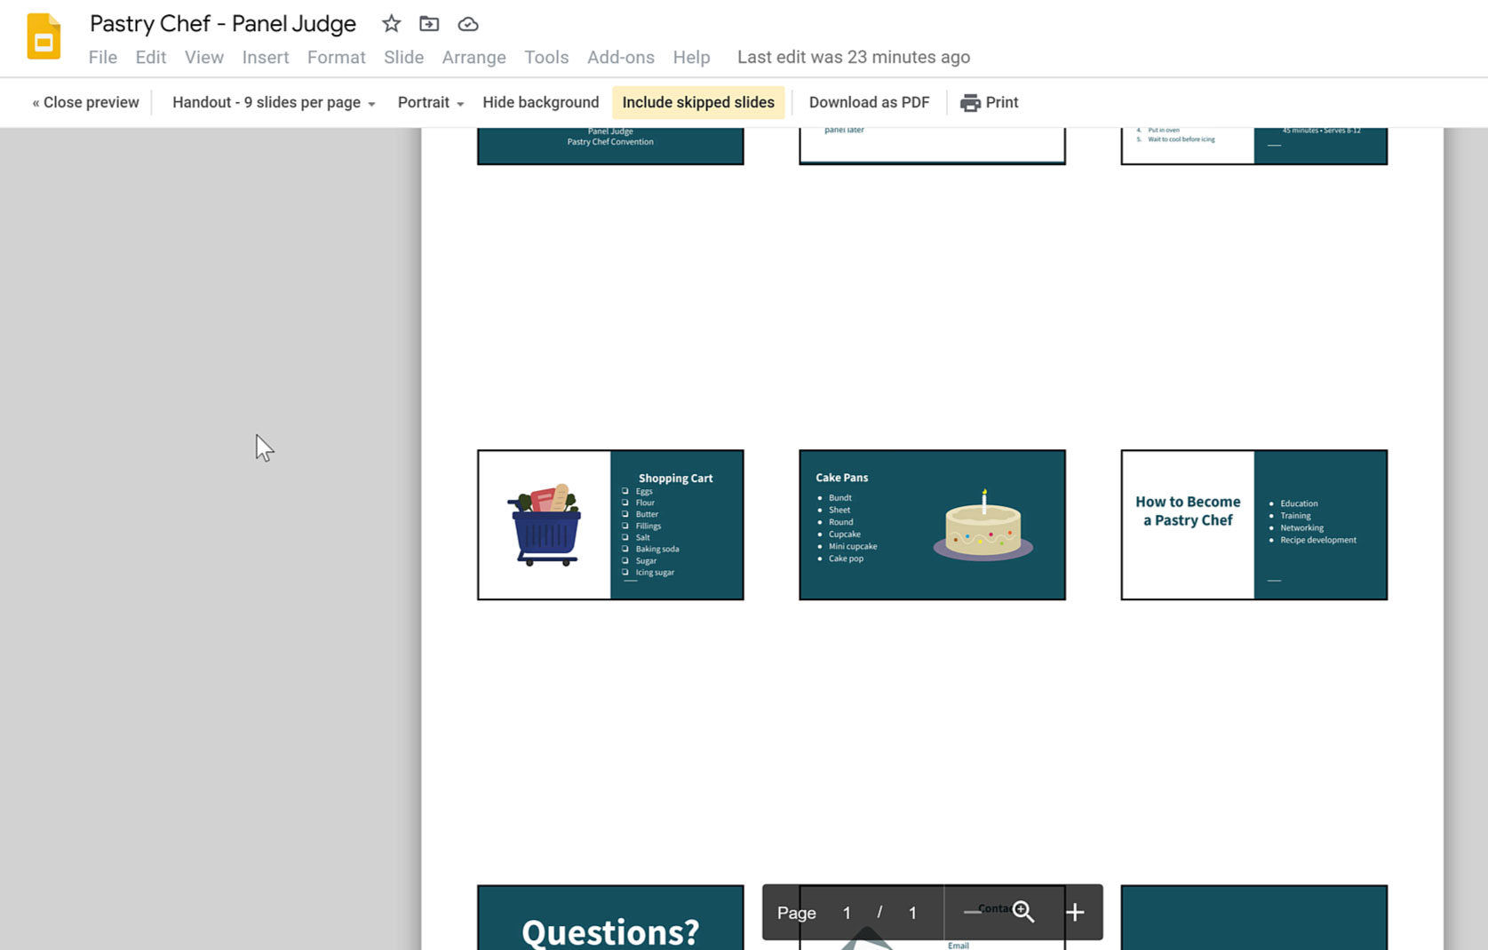Screen dimensions: 1488x950
Task: Open the Help menu
Action: point(691,57)
